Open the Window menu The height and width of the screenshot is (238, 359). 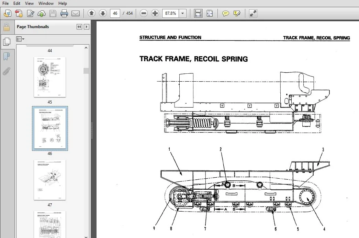[x=46, y=3]
